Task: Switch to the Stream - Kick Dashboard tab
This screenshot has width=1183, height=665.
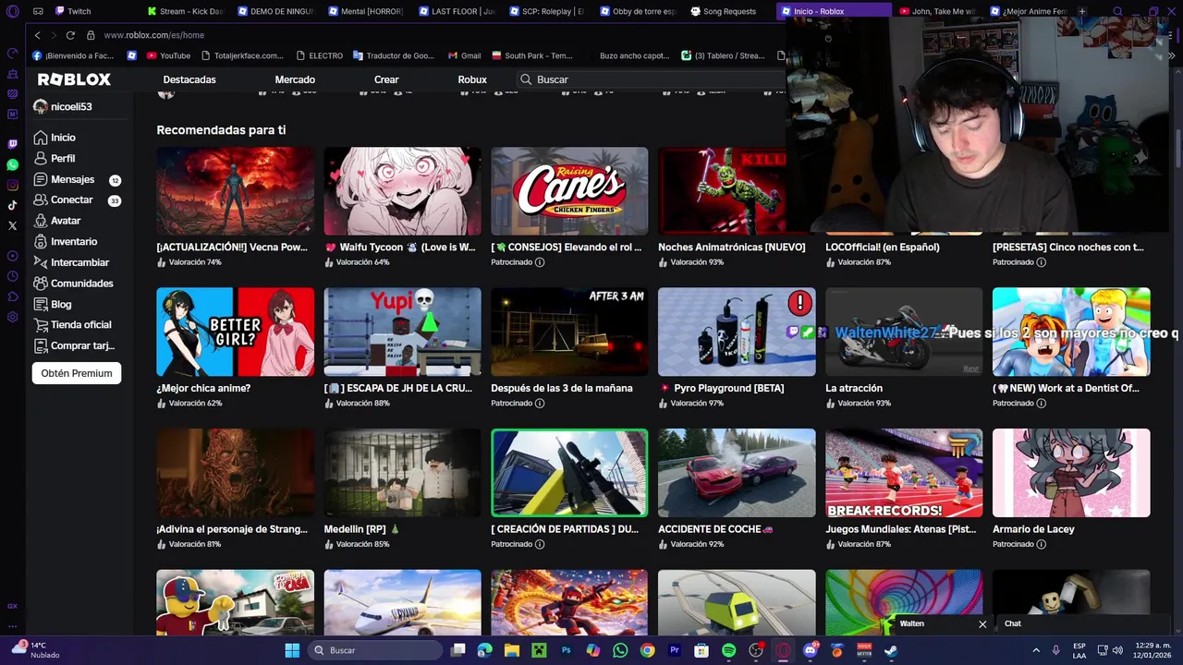Action: click(x=185, y=11)
